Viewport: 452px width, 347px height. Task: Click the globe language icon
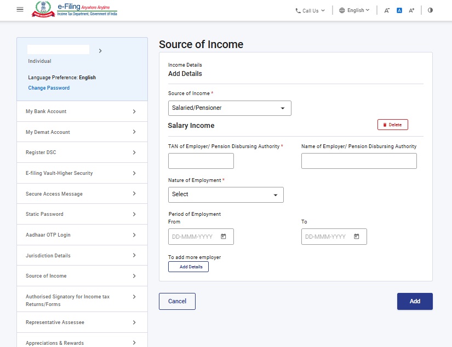342,10
